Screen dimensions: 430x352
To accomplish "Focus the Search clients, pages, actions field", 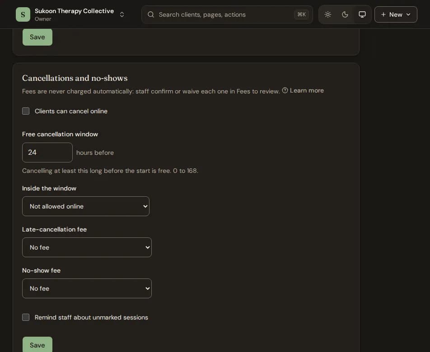I will coord(227,14).
